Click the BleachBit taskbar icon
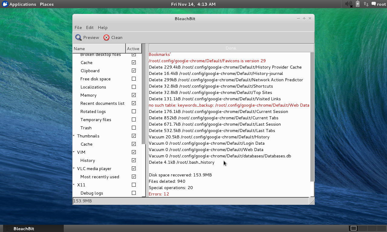The image size is (387, 232). click(x=8, y=229)
